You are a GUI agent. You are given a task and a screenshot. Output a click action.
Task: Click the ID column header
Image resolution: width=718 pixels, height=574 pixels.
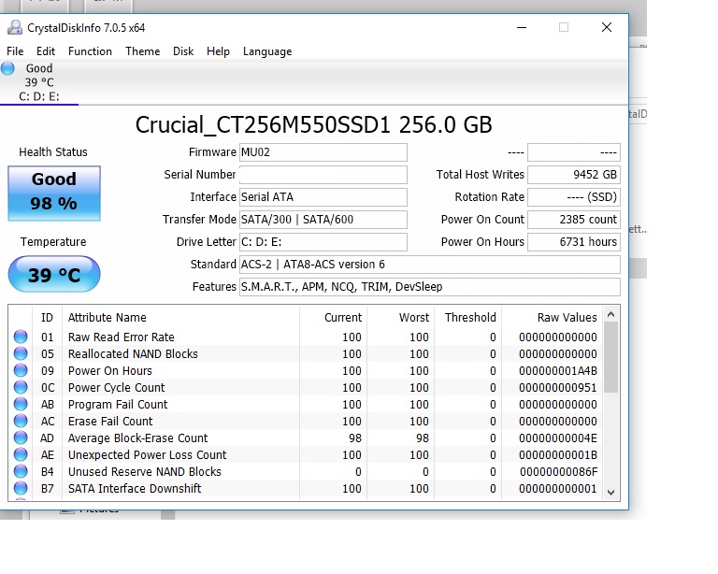[47, 317]
